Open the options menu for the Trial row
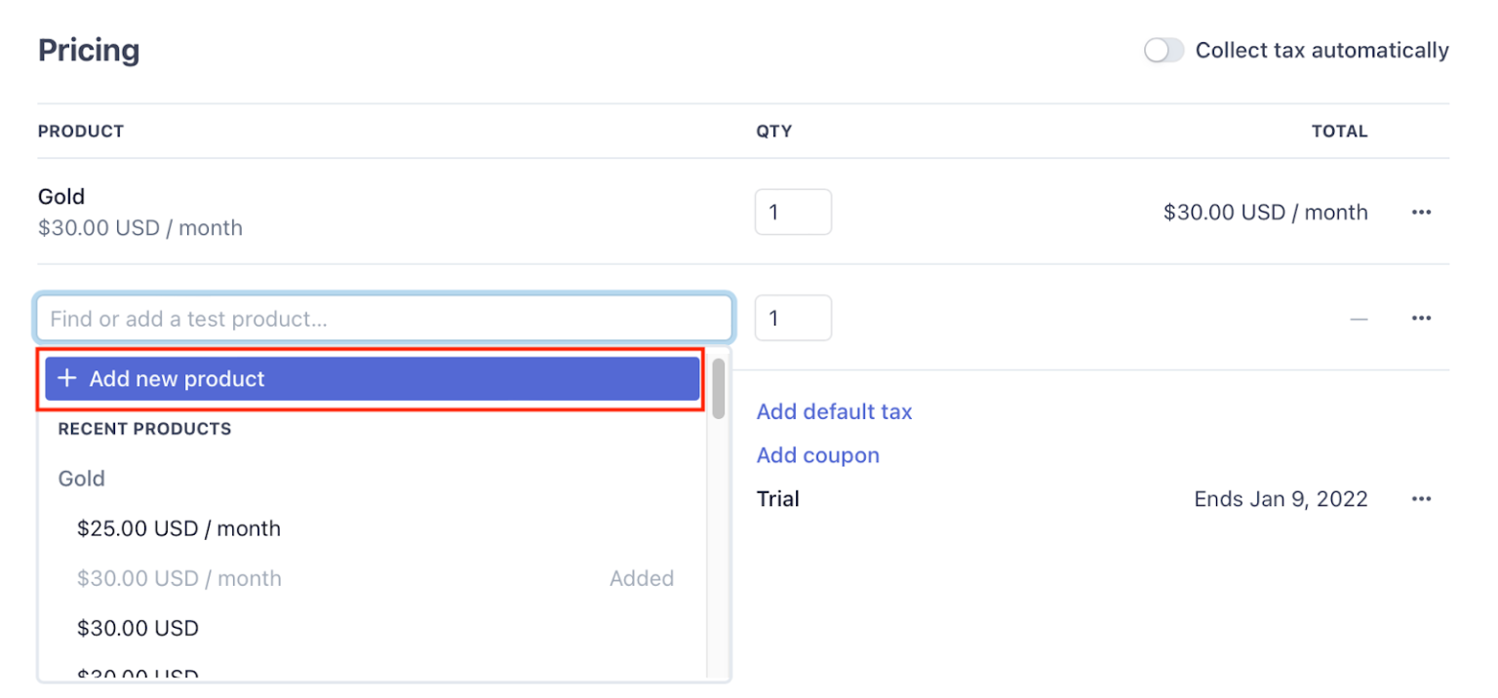 pos(1421,498)
